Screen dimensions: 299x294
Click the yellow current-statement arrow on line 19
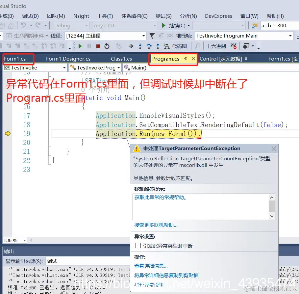coord(8,133)
